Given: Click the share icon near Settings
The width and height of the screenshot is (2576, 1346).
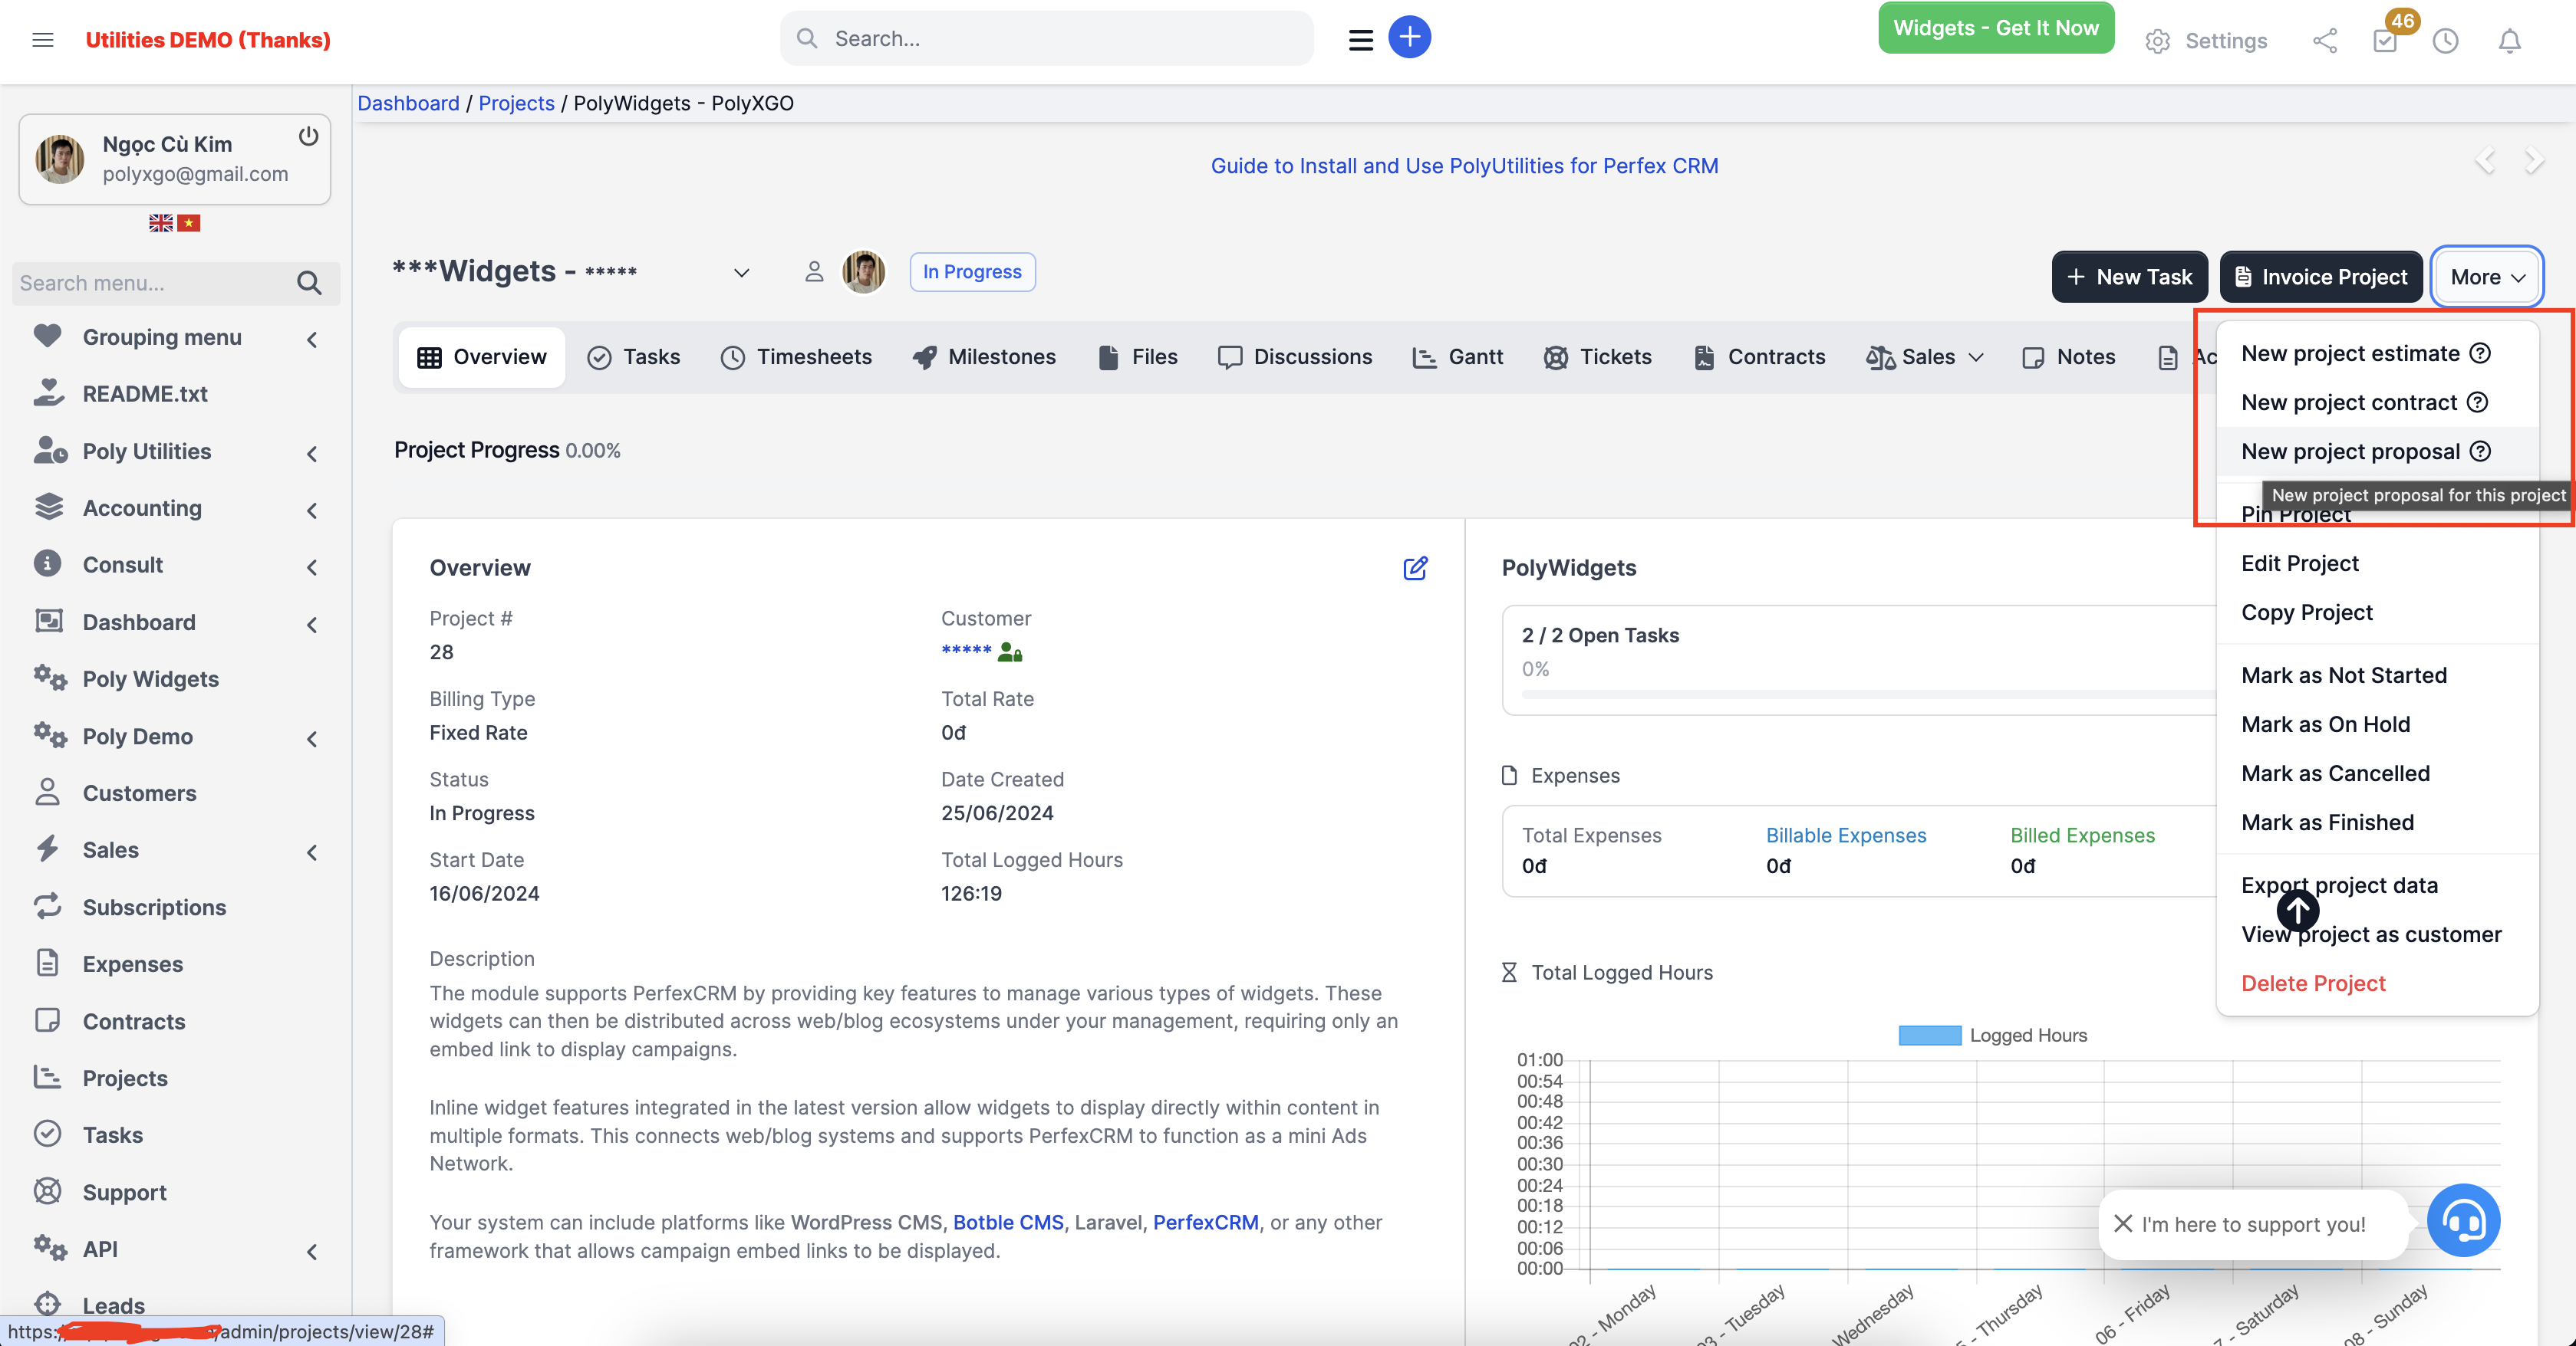Looking at the screenshot, I should point(2325,41).
